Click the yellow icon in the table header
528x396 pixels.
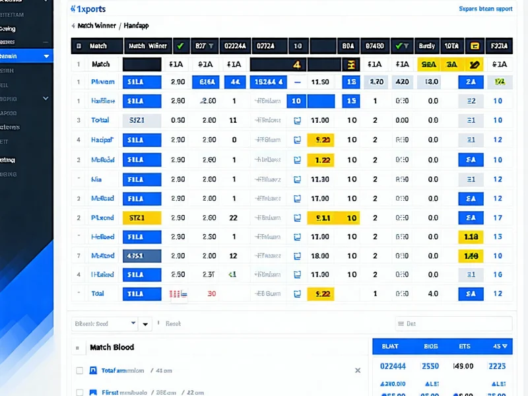473,46
